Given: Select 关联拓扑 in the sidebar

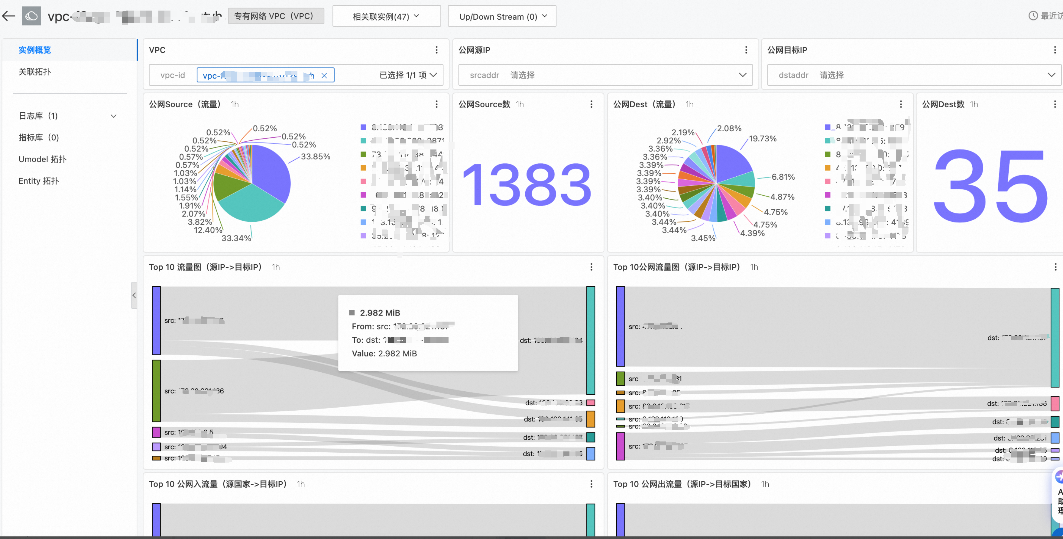Looking at the screenshot, I should (x=35, y=72).
